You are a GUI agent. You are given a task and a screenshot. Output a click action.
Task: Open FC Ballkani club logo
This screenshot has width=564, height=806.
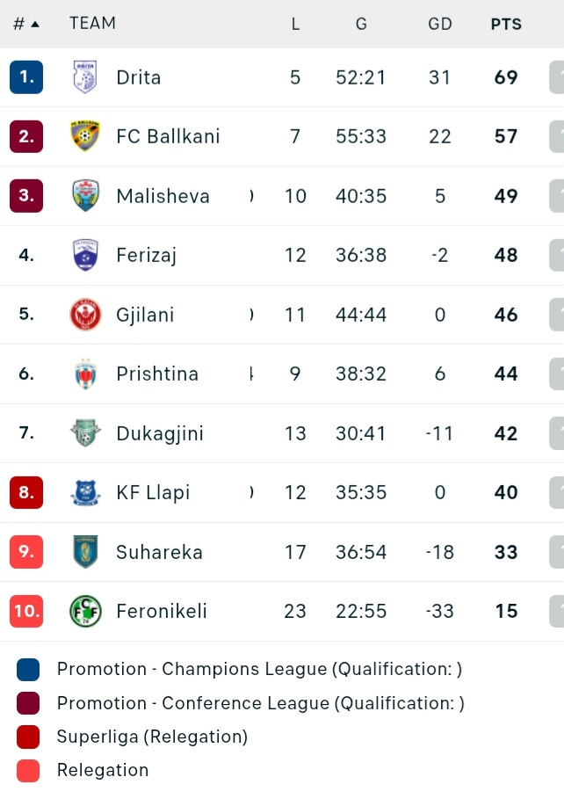coord(84,136)
